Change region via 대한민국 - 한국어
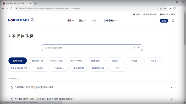 coord(167,14)
